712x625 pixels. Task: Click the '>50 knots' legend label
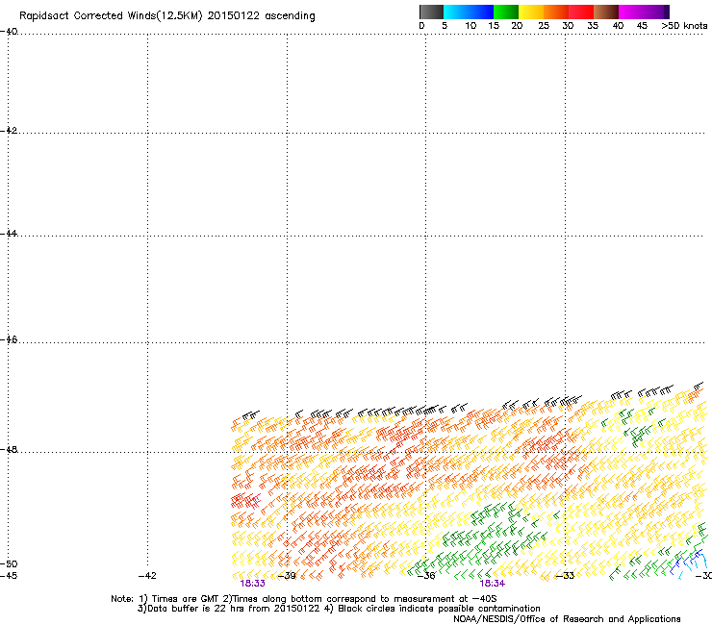tap(684, 26)
